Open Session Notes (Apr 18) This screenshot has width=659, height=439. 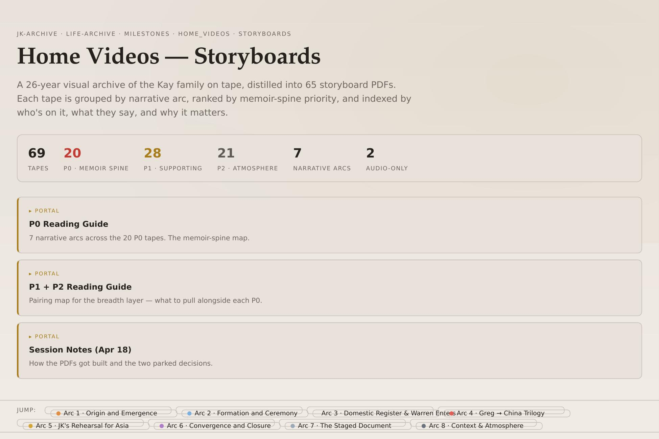tap(80, 350)
